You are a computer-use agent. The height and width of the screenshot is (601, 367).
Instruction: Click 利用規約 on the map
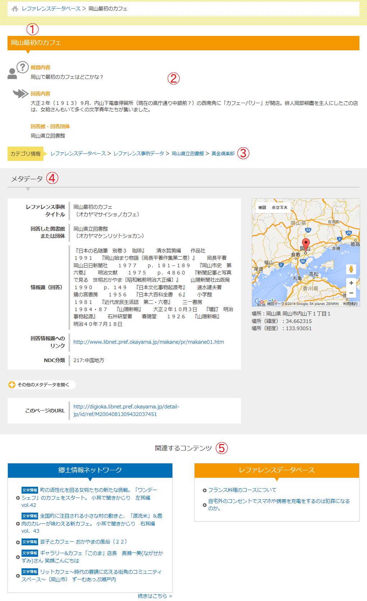350,304
